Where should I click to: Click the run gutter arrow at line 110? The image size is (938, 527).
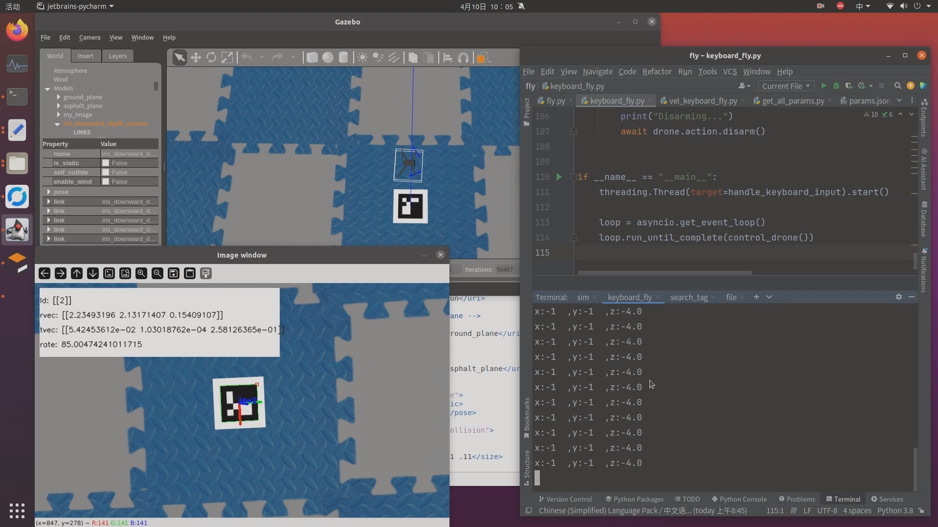tap(558, 177)
